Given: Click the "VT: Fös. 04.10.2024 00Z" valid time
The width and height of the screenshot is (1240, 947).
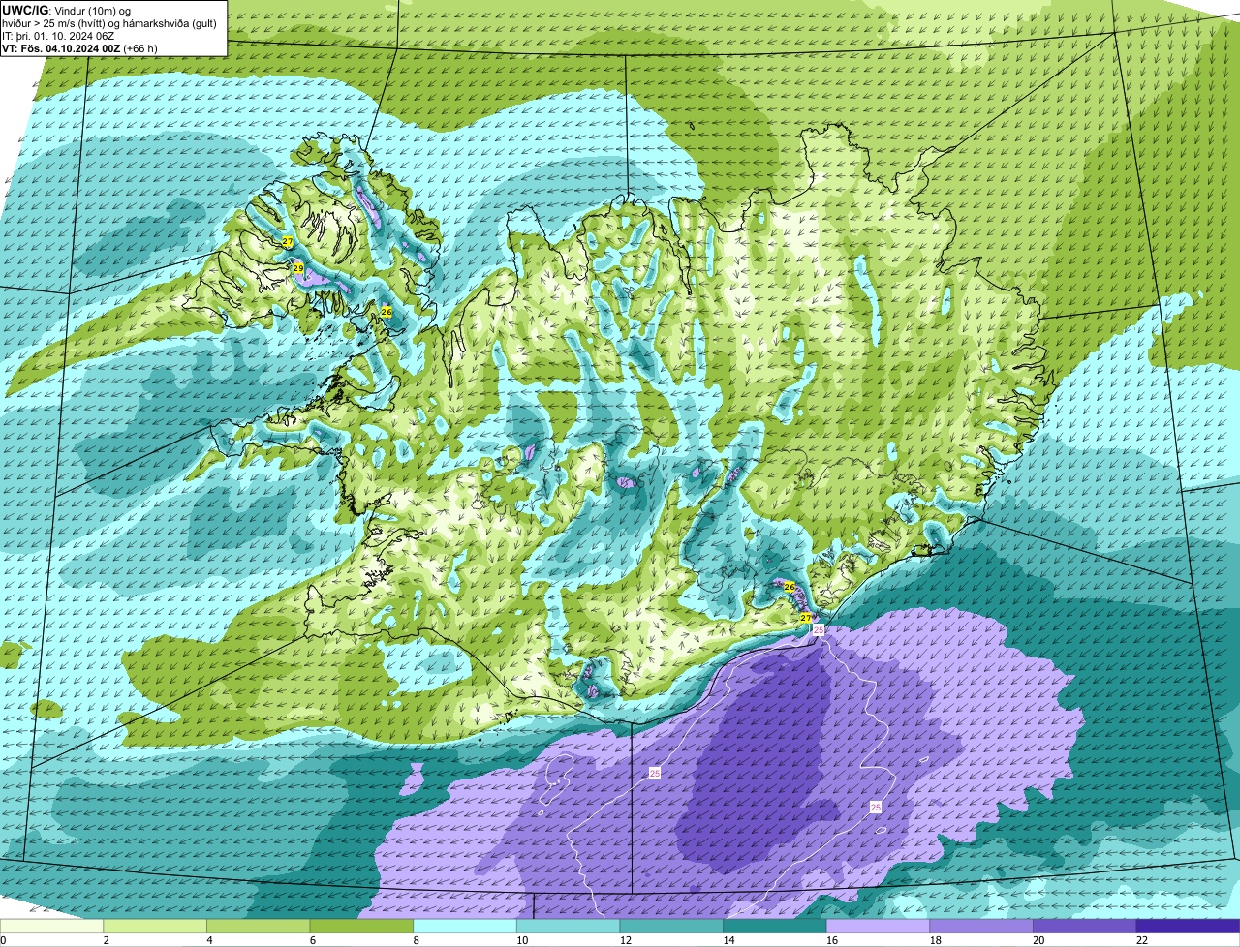Looking at the screenshot, I should (62, 47).
